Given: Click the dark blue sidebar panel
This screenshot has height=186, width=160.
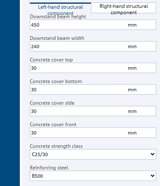Looking at the screenshot, I should click(10, 93).
